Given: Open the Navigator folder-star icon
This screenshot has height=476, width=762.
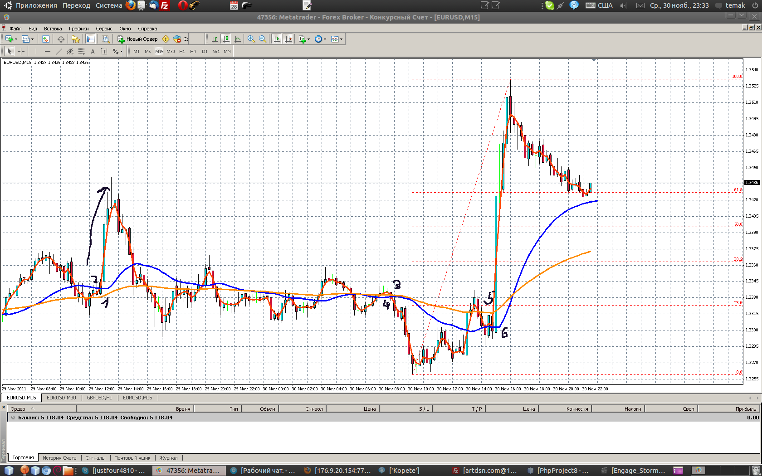Looking at the screenshot, I should coord(75,39).
